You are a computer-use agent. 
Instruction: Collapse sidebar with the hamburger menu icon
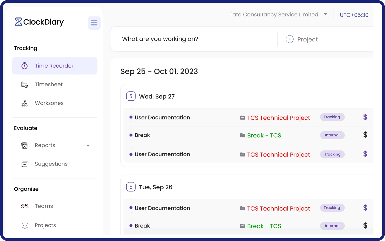[94, 23]
